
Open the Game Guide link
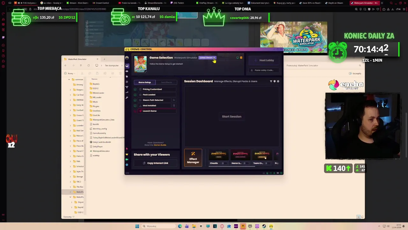coord(160,145)
